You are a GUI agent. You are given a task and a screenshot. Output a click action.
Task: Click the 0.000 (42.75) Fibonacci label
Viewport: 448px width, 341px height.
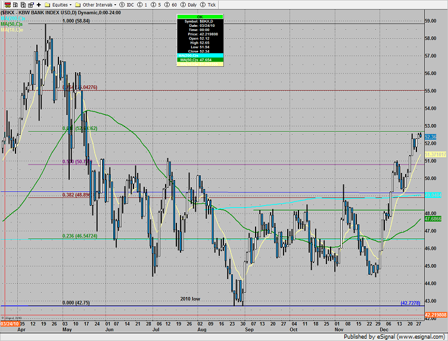(76, 302)
